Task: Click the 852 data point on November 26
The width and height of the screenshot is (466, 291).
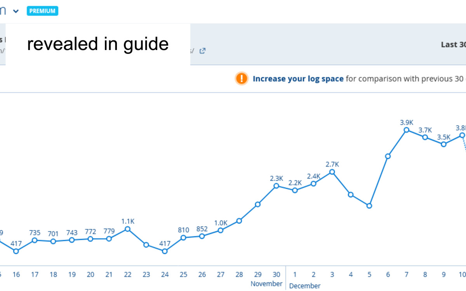Action: [202, 236]
